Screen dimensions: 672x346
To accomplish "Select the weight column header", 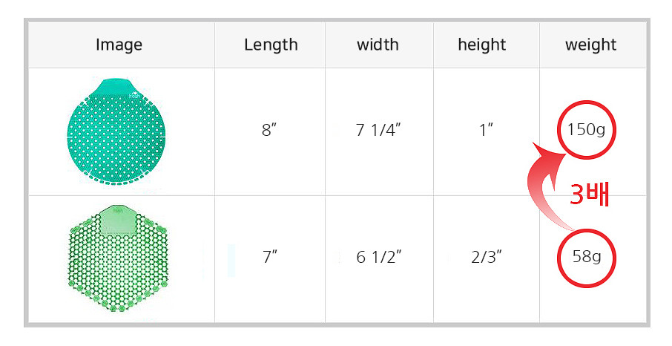I will coord(590,45).
